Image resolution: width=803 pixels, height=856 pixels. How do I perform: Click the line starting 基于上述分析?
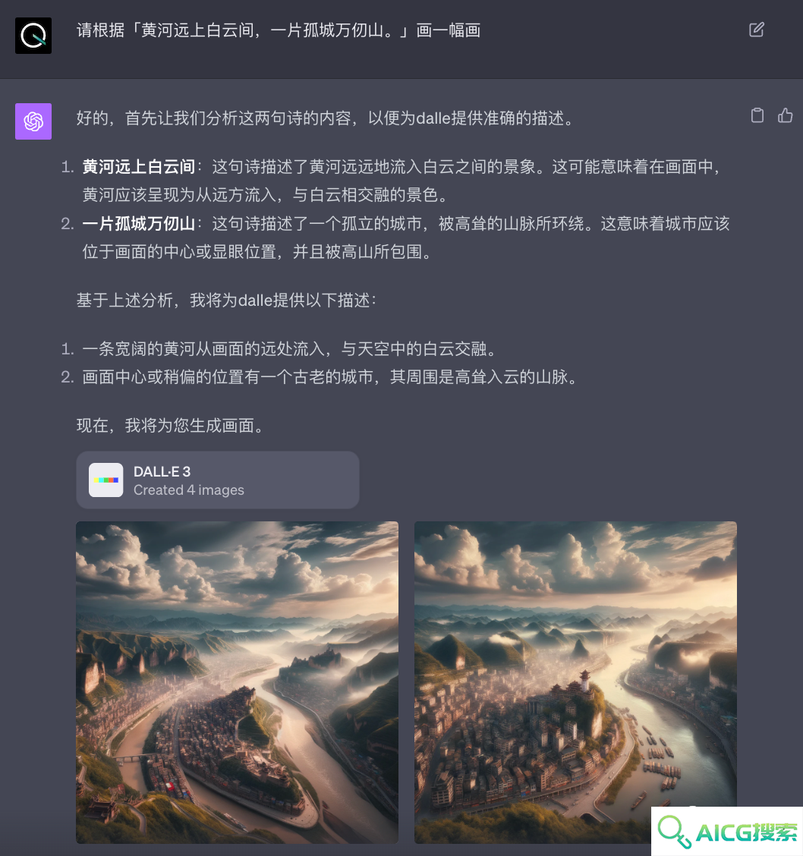coord(226,300)
